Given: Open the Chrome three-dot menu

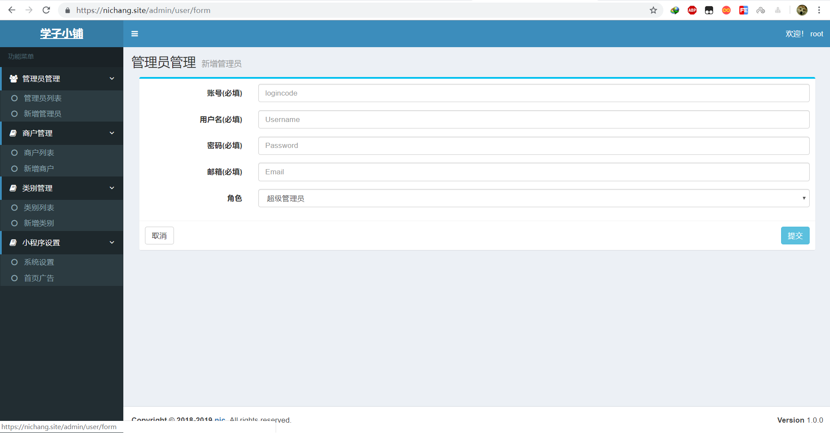Looking at the screenshot, I should click(819, 10).
